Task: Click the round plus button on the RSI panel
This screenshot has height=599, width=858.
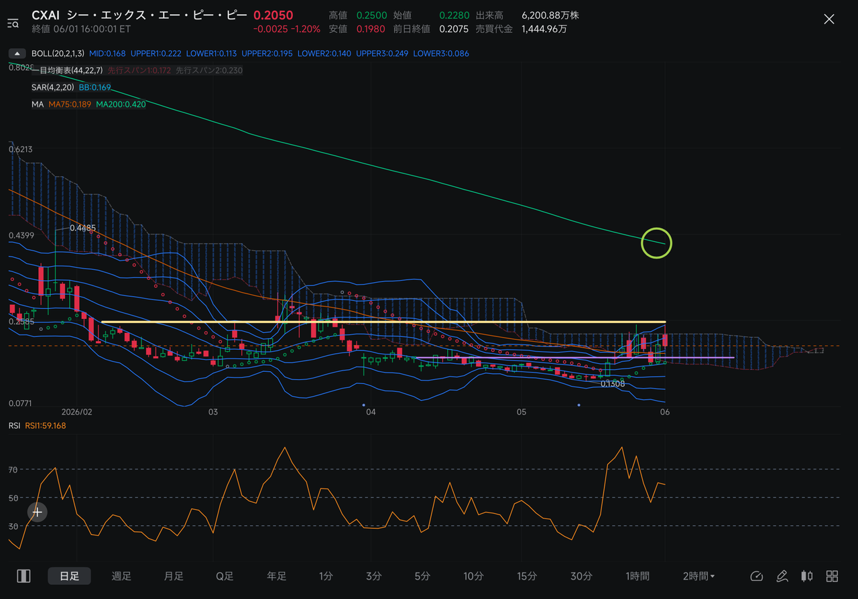Action: (x=38, y=513)
